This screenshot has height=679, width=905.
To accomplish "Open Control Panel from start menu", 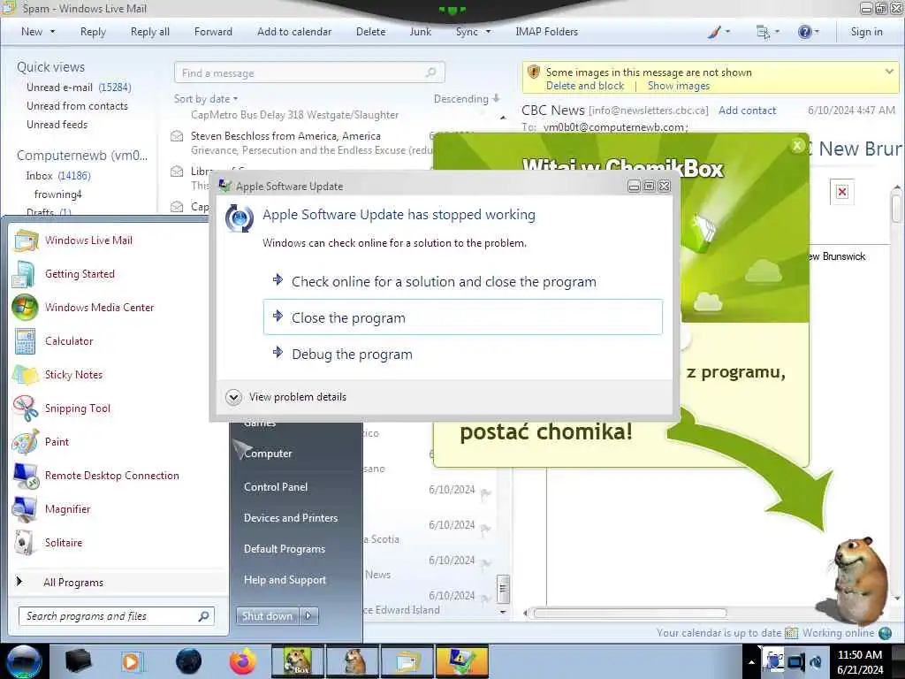I will pyautogui.click(x=276, y=487).
